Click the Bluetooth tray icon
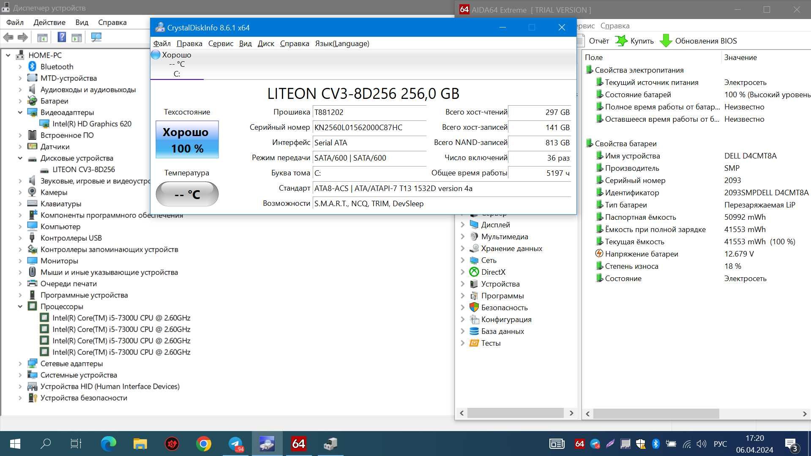Screen dimensions: 811x456 tap(655, 443)
